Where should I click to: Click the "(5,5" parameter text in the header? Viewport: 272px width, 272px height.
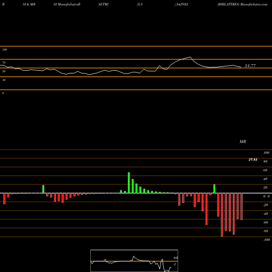point(140,4)
